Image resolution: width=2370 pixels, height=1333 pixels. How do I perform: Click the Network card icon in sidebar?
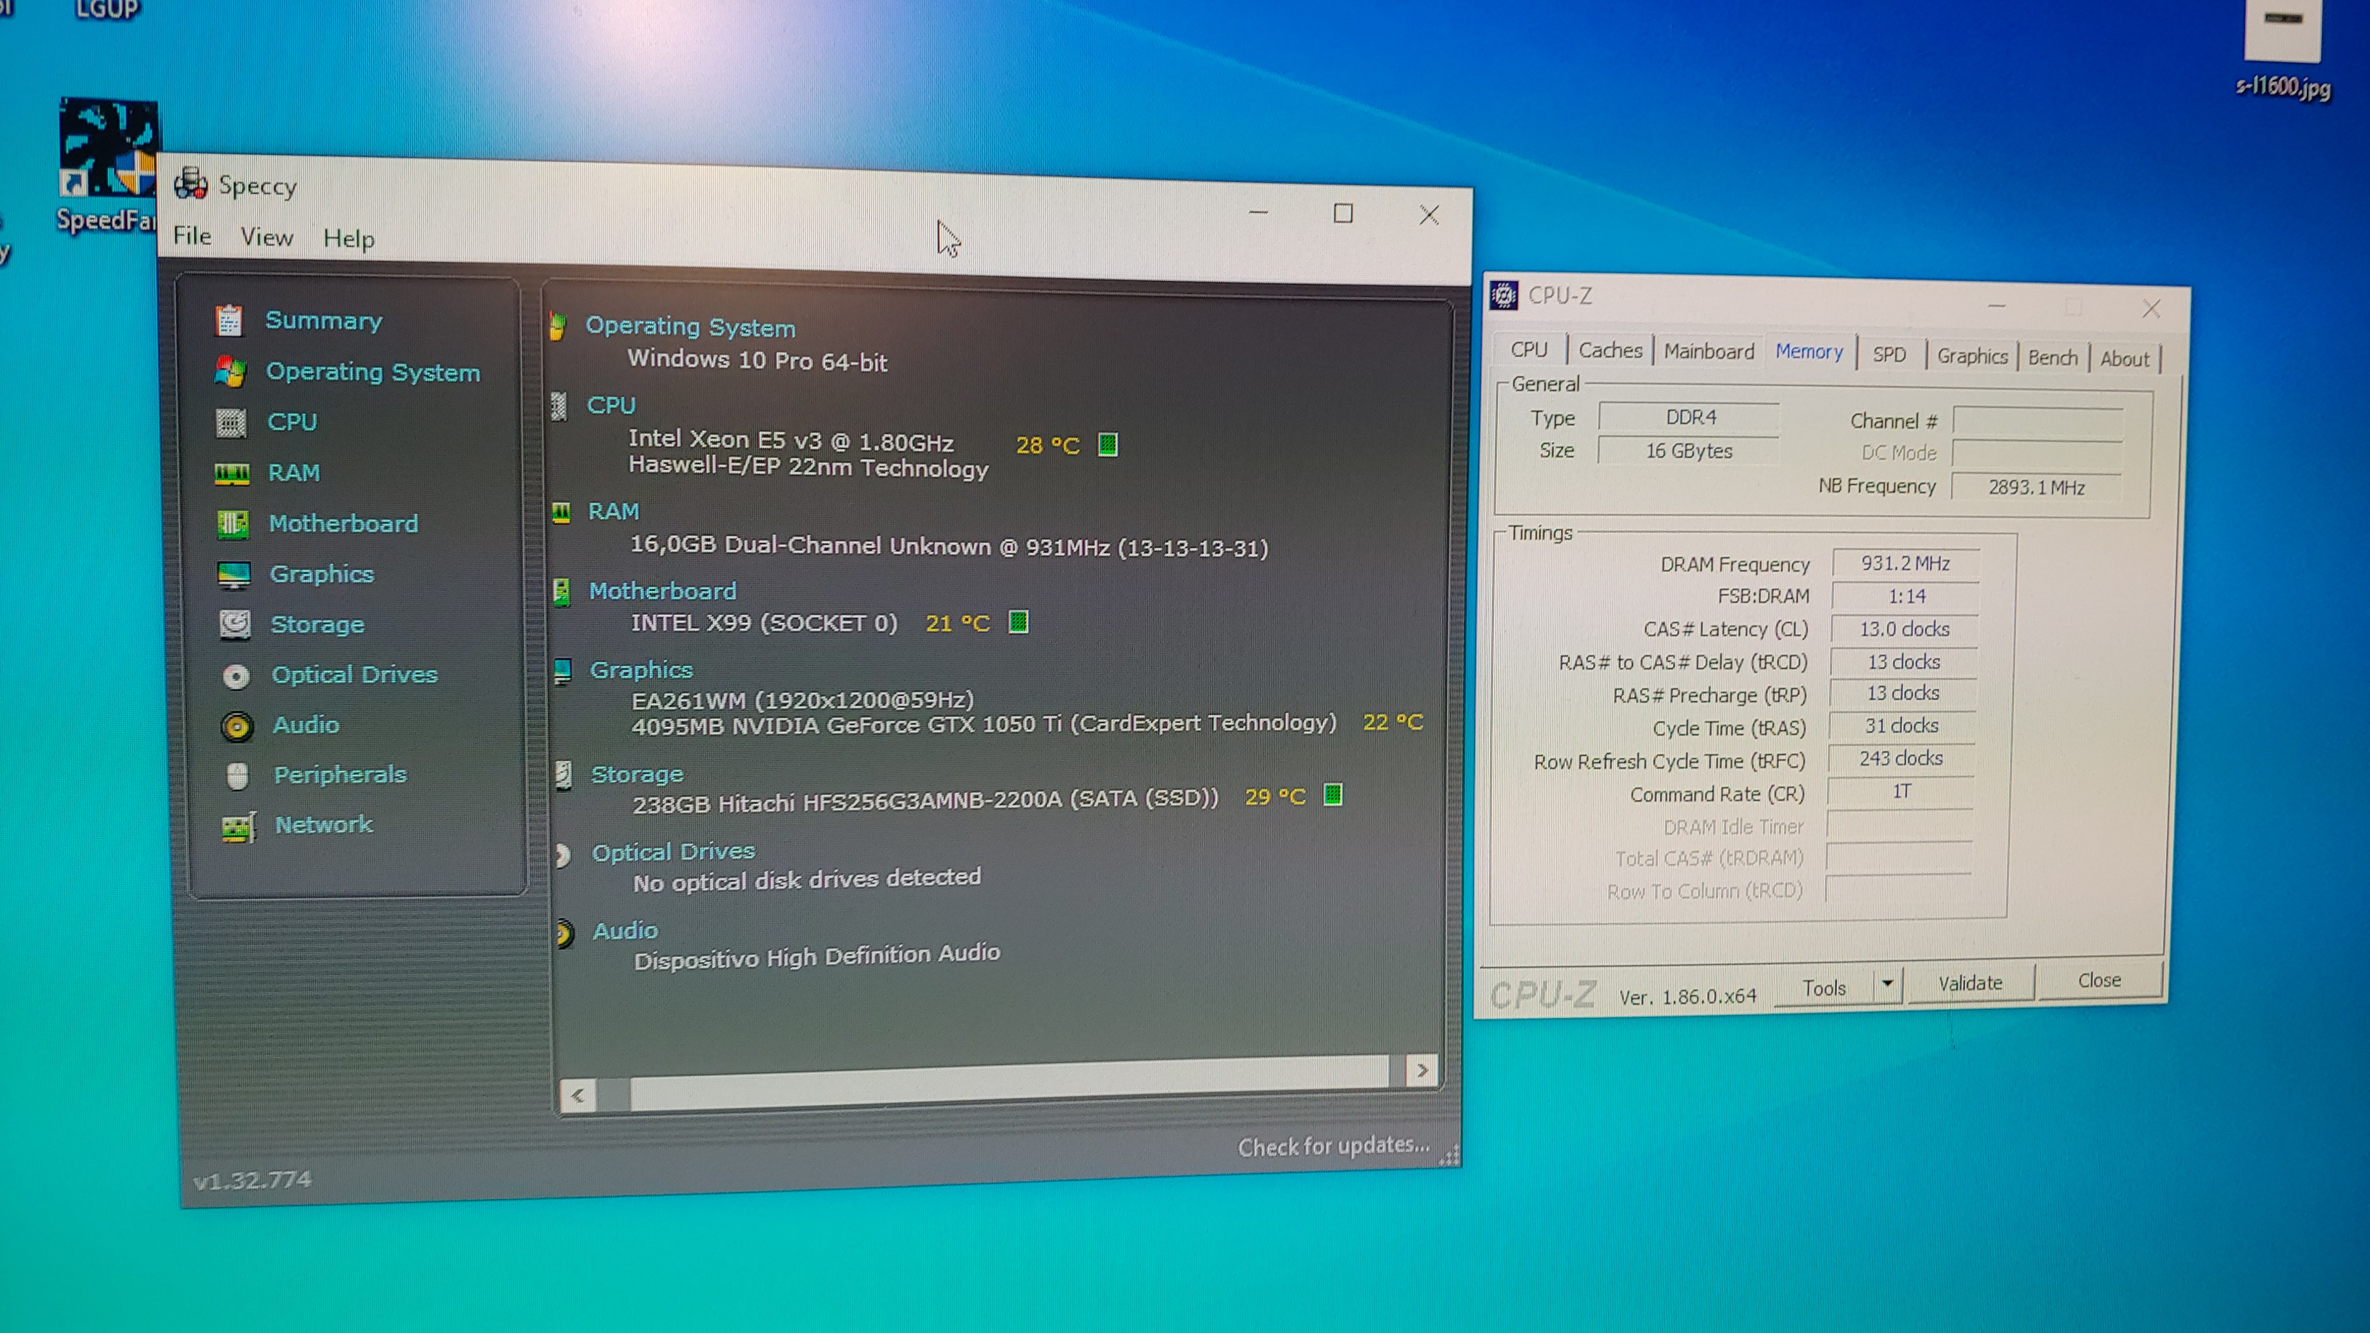[x=238, y=827]
